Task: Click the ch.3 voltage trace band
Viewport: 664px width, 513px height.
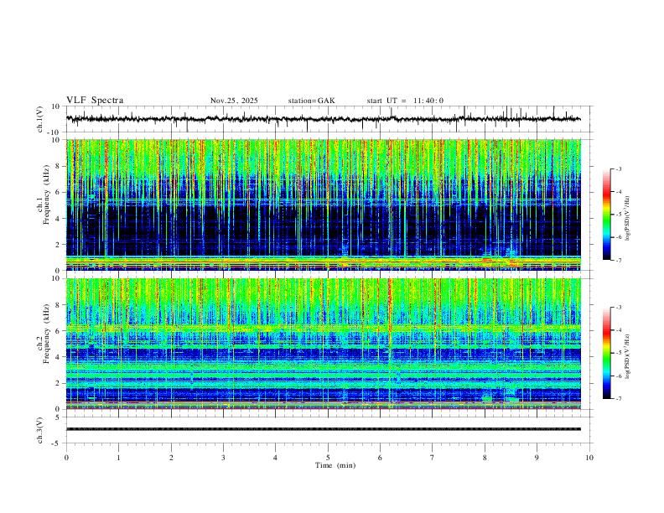Action: tap(323, 429)
